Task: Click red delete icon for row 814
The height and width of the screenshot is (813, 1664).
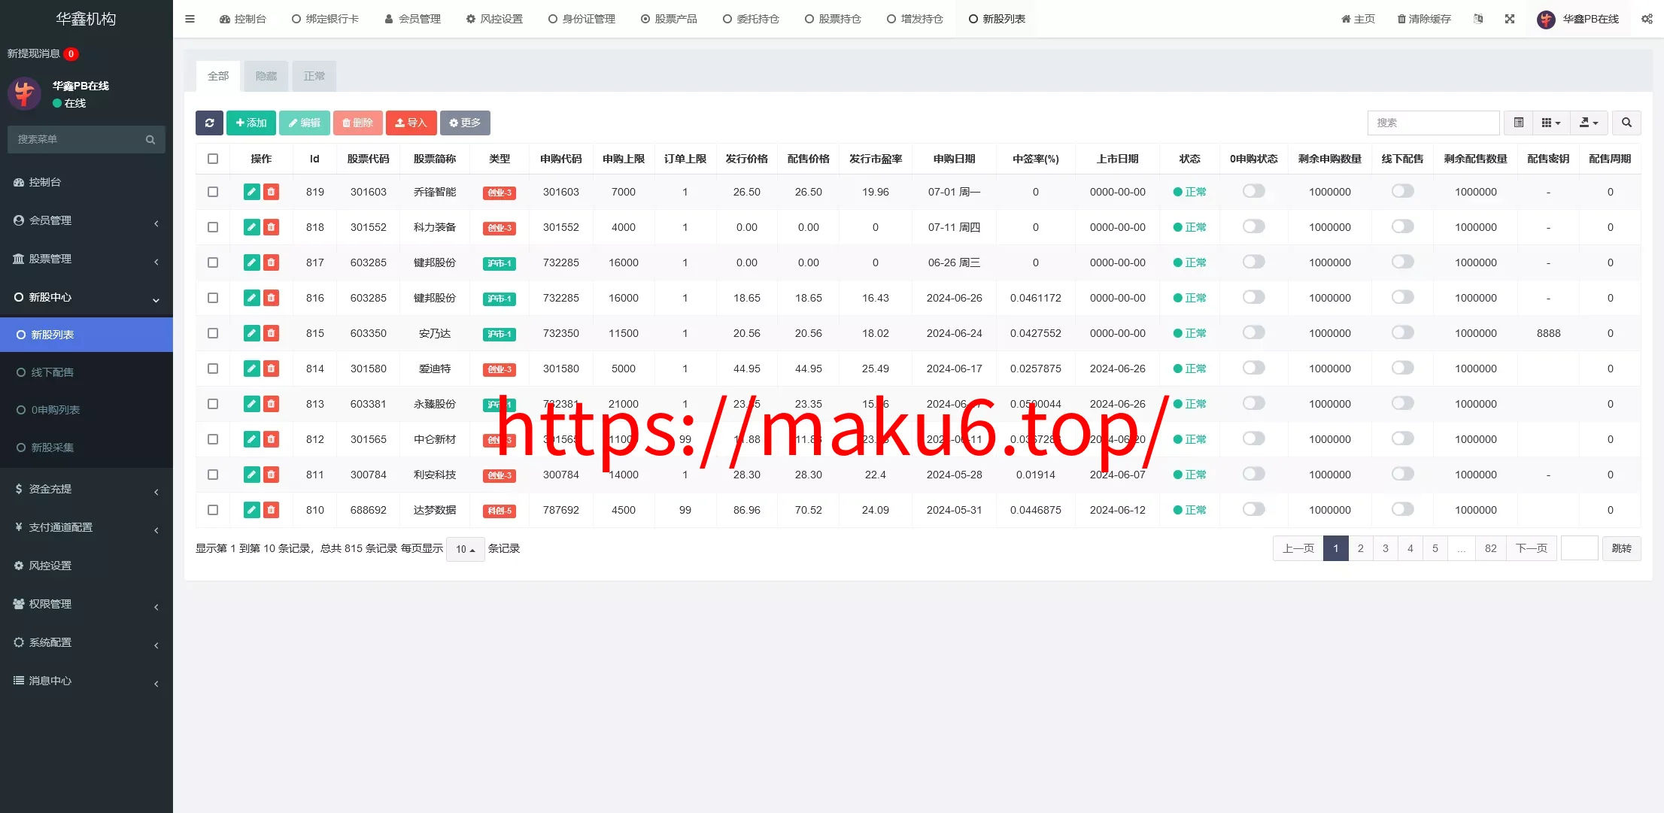Action: pos(271,369)
